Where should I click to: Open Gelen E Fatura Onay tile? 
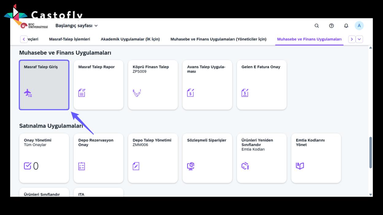pyautogui.click(x=262, y=85)
